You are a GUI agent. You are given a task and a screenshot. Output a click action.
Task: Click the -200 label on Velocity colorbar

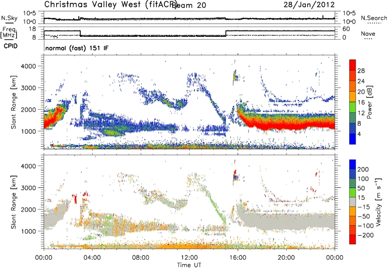(366, 235)
